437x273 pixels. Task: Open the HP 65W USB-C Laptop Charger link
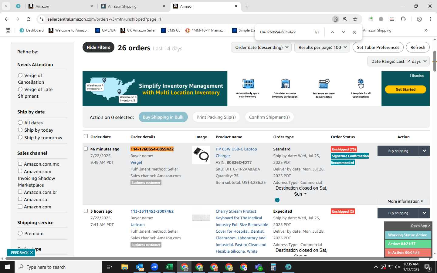pyautogui.click(x=236, y=152)
